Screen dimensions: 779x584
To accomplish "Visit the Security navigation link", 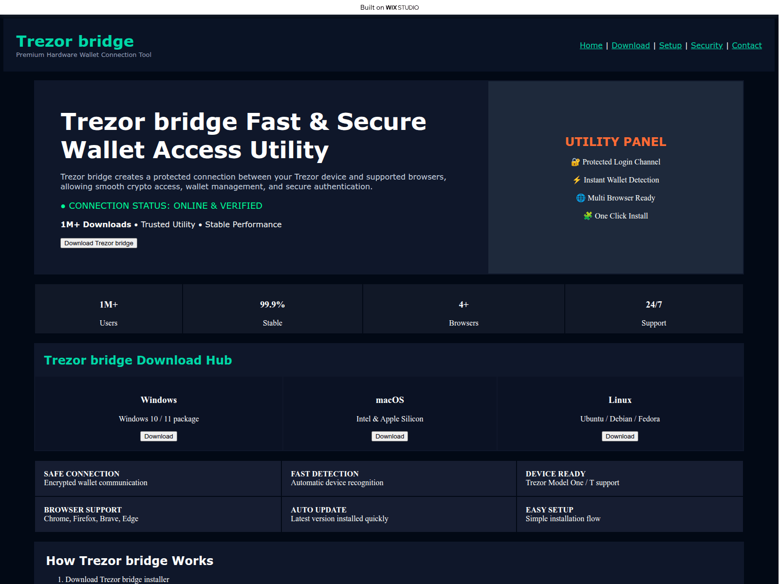I will pyautogui.click(x=706, y=45).
